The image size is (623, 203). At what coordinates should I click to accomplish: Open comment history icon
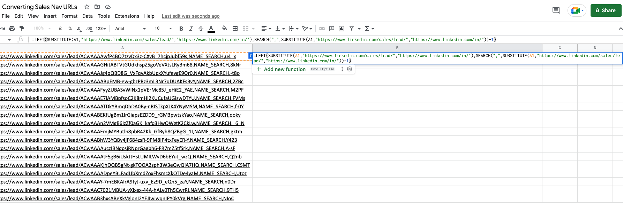click(x=556, y=10)
